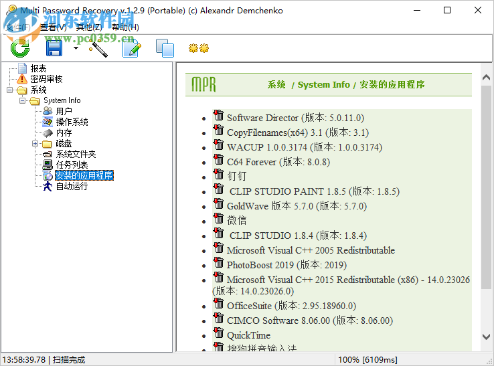The image size is (494, 366).
Task: Collapse the System Info tree node
Action: point(22,101)
